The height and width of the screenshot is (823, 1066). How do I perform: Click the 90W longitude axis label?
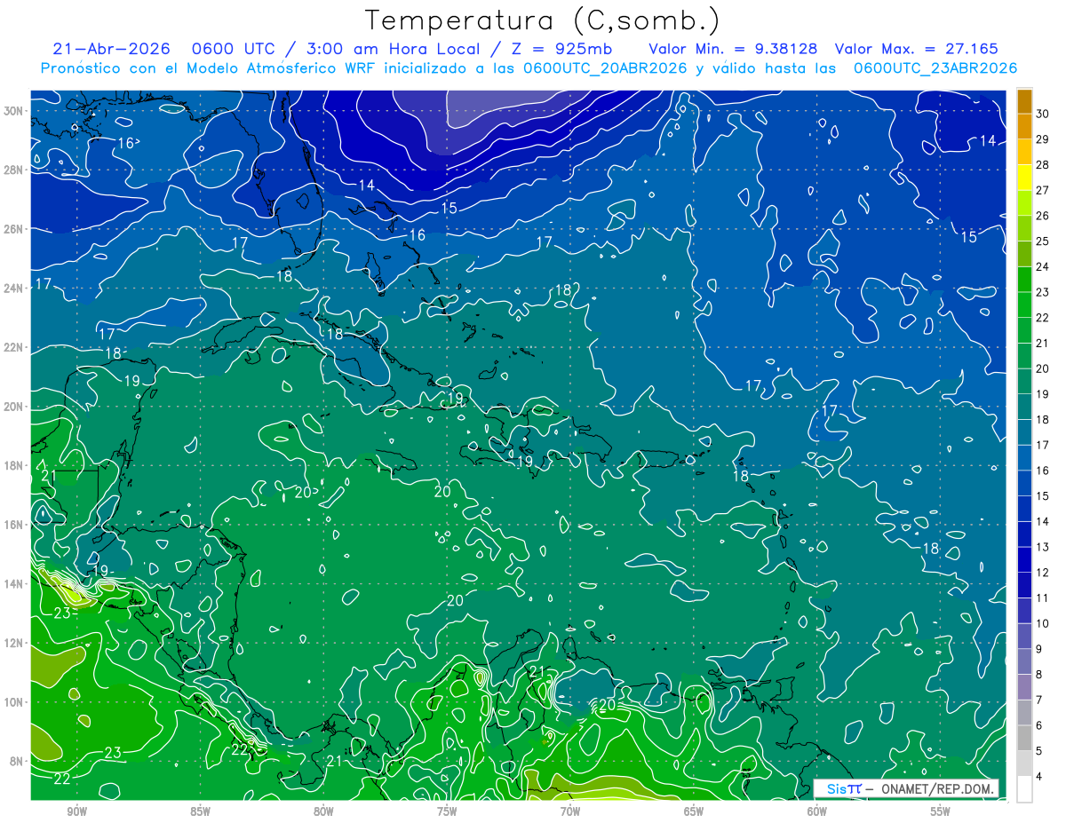(76, 811)
